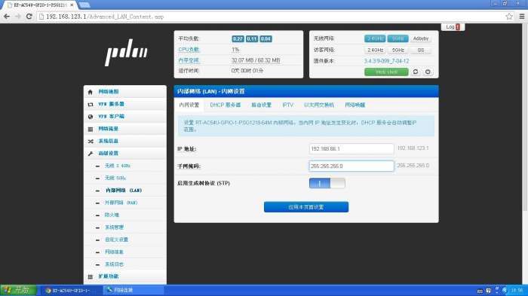The image size is (528, 296).
Task: Click the browser vertical scrollbar
Action: pyautogui.click(x=525, y=117)
